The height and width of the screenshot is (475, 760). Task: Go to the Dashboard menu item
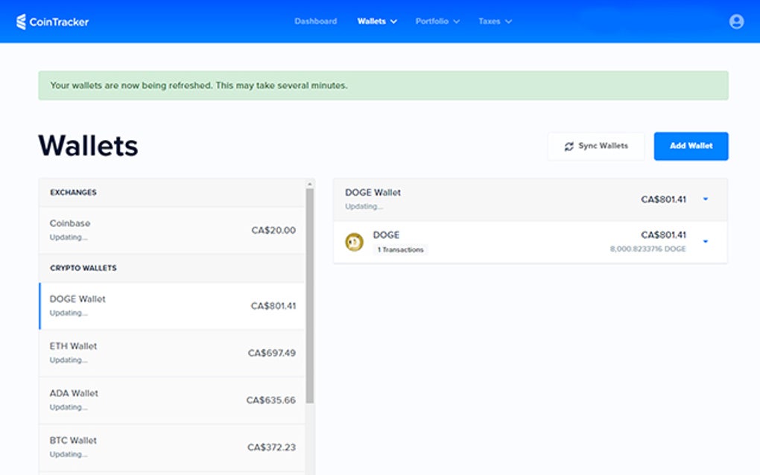(x=316, y=21)
